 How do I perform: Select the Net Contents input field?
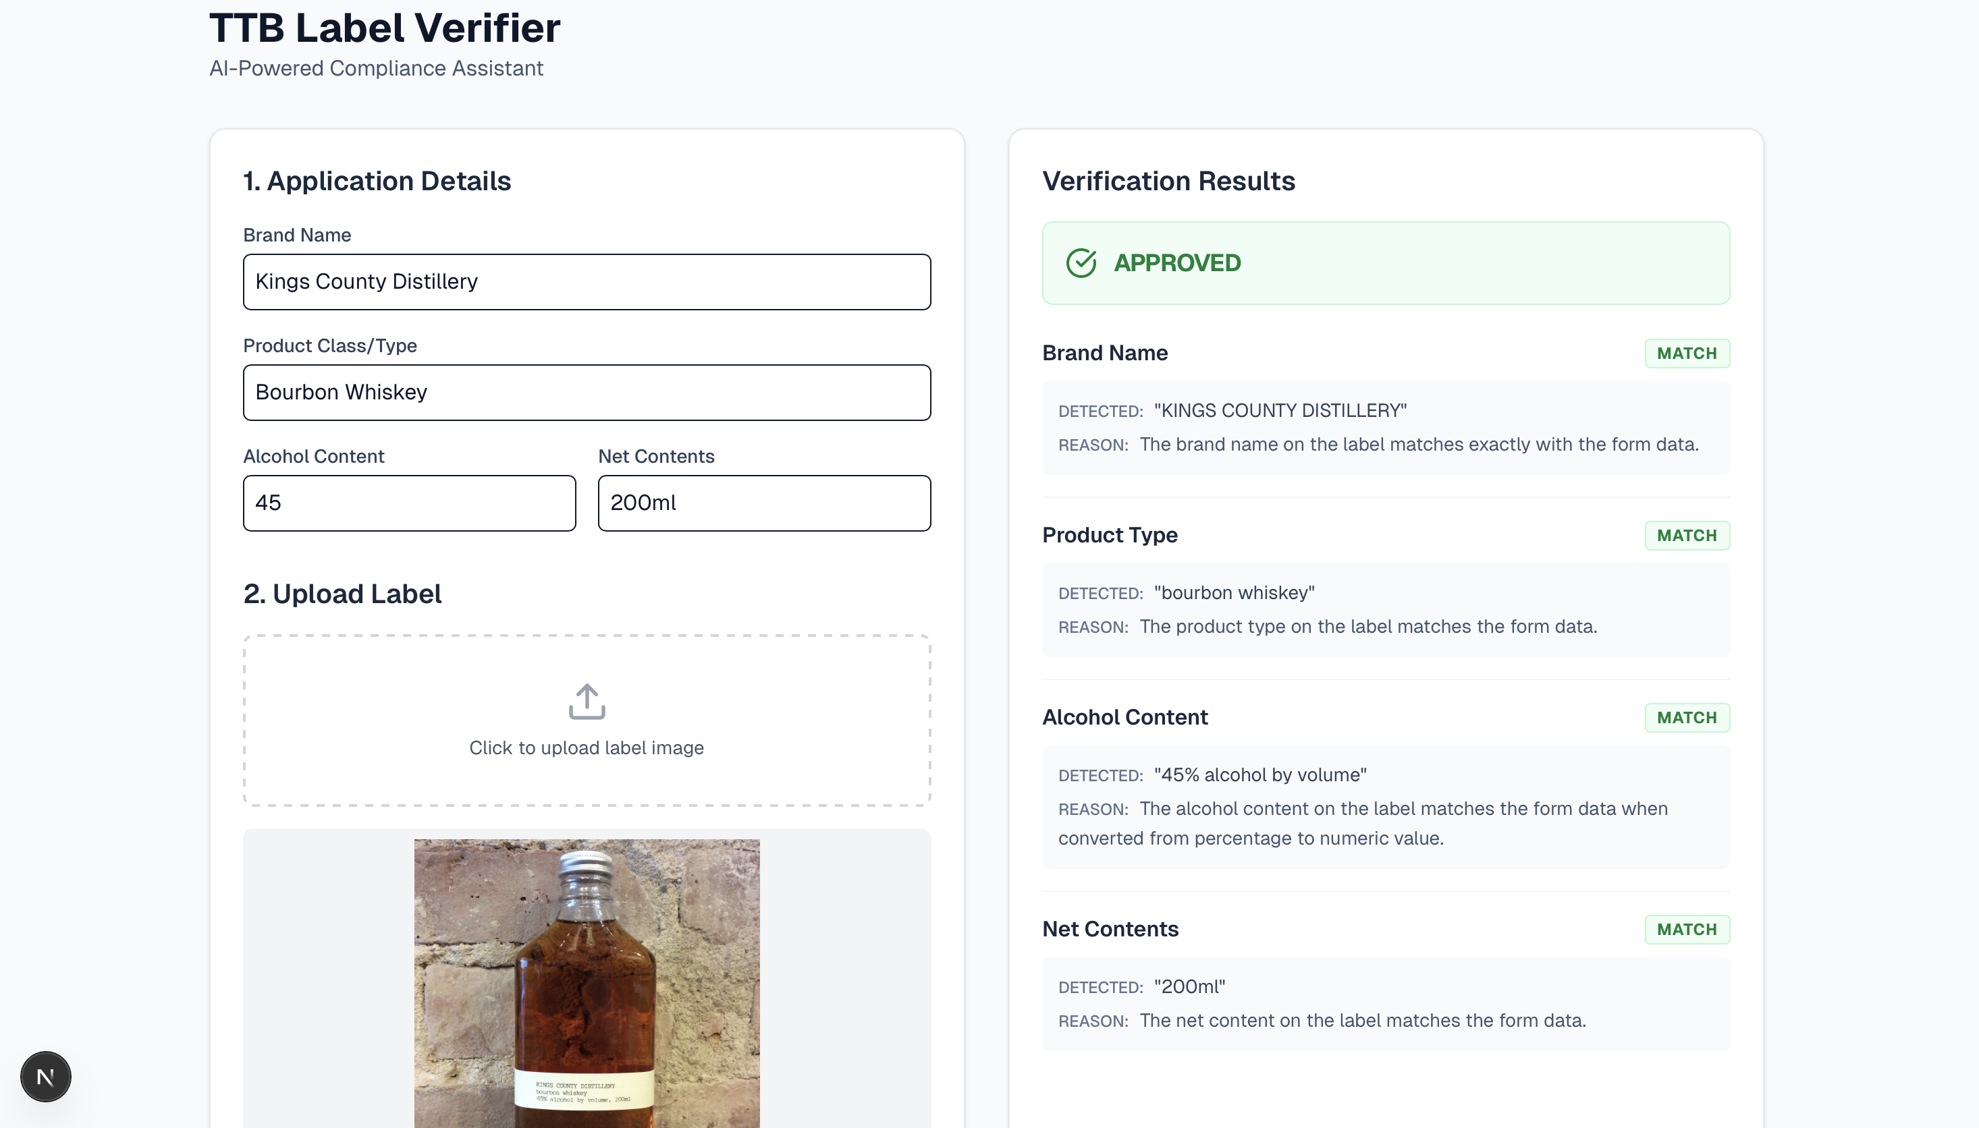(764, 503)
